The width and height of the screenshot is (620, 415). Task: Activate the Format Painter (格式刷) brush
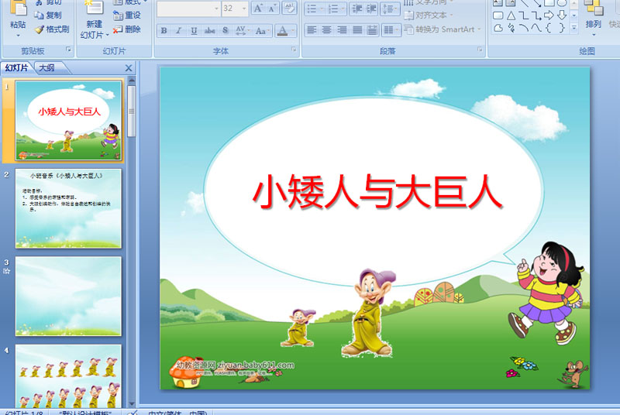[x=39, y=29]
